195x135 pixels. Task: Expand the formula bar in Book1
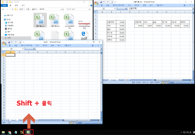(x=101, y=49)
